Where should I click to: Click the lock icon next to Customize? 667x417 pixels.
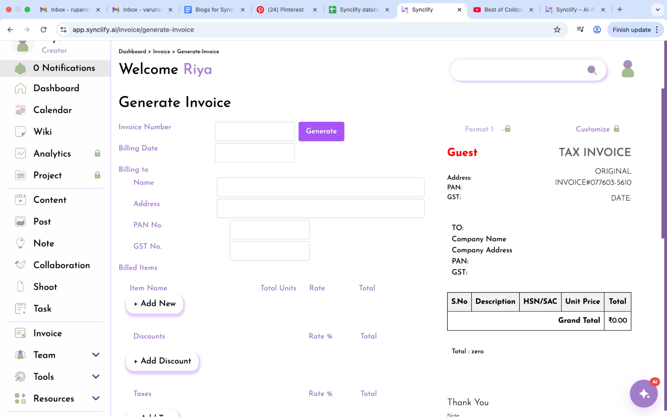[616, 129]
